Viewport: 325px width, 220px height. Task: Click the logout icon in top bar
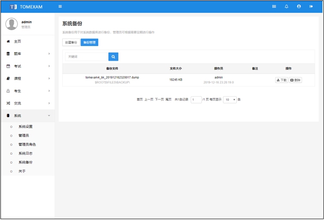pyautogui.click(x=311, y=6)
